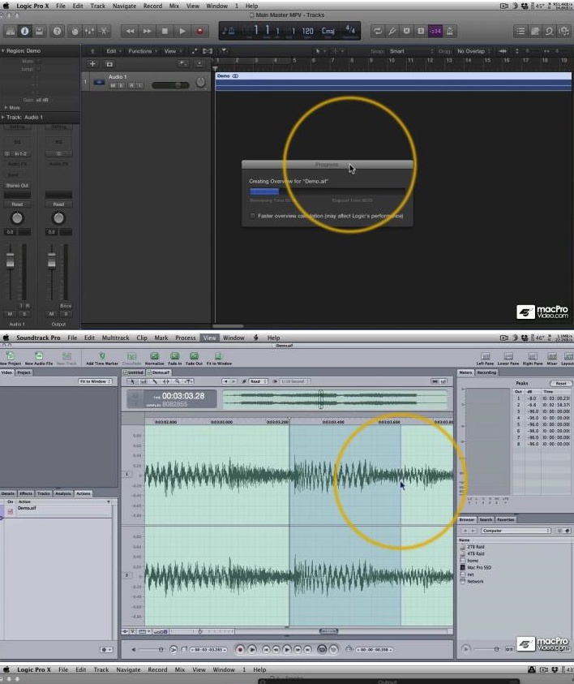Click the New Project icon in Soundtrack Pro
Screen dimensions: 574x684
[x=10, y=359]
